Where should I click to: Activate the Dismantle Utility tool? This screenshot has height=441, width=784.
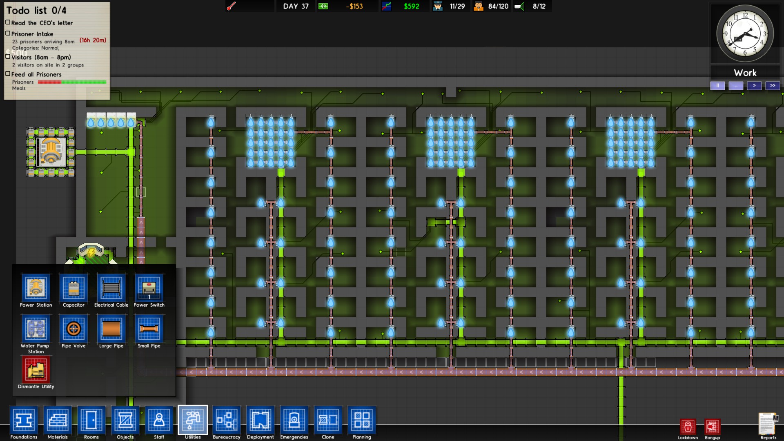click(36, 370)
